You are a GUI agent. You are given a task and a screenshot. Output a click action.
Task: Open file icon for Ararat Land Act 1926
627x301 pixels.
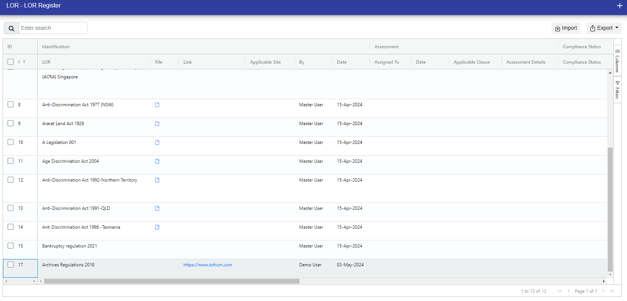click(x=157, y=124)
